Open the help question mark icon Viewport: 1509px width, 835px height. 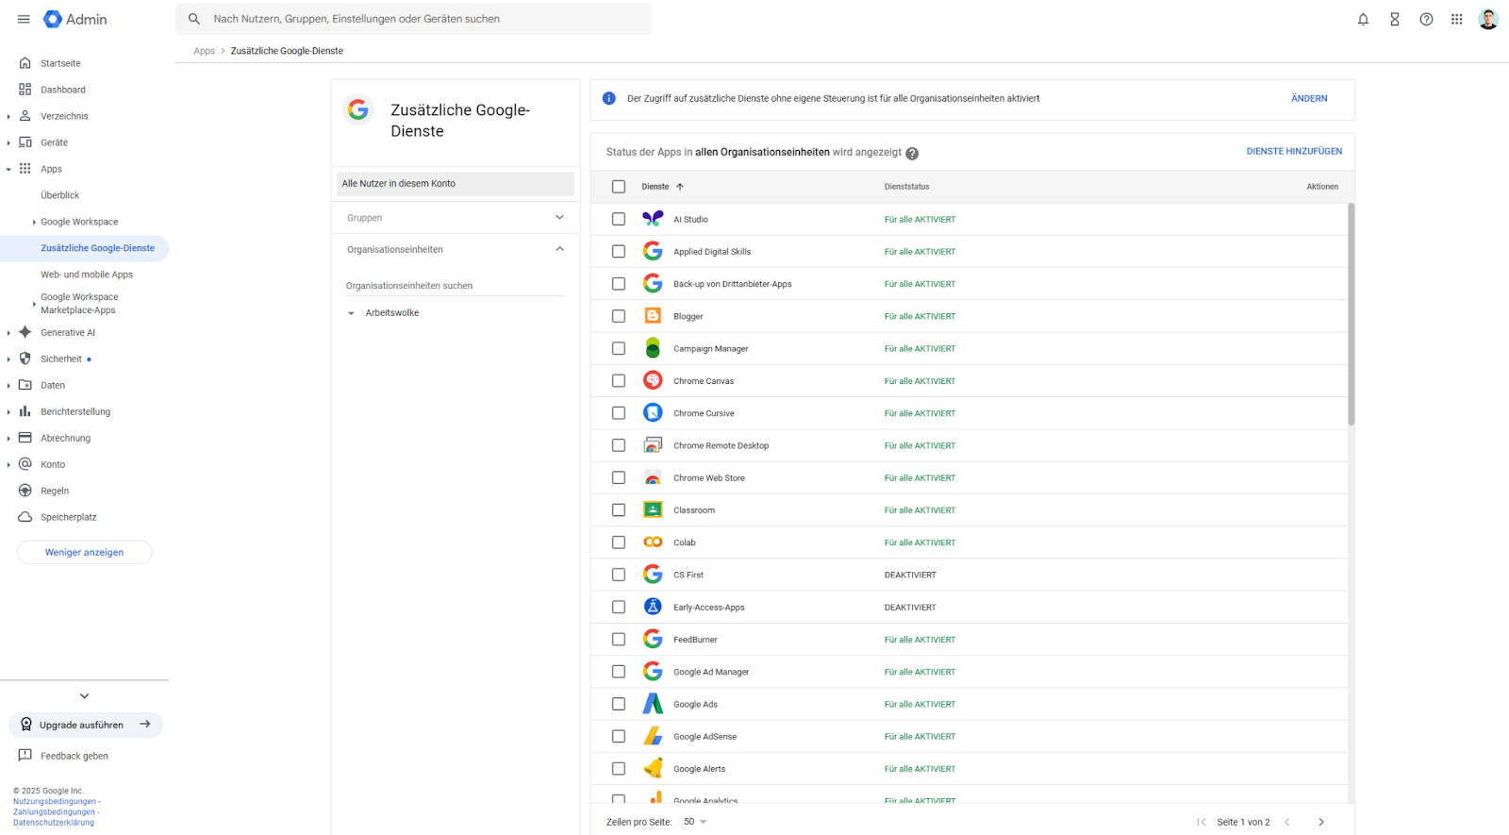[x=1426, y=19]
